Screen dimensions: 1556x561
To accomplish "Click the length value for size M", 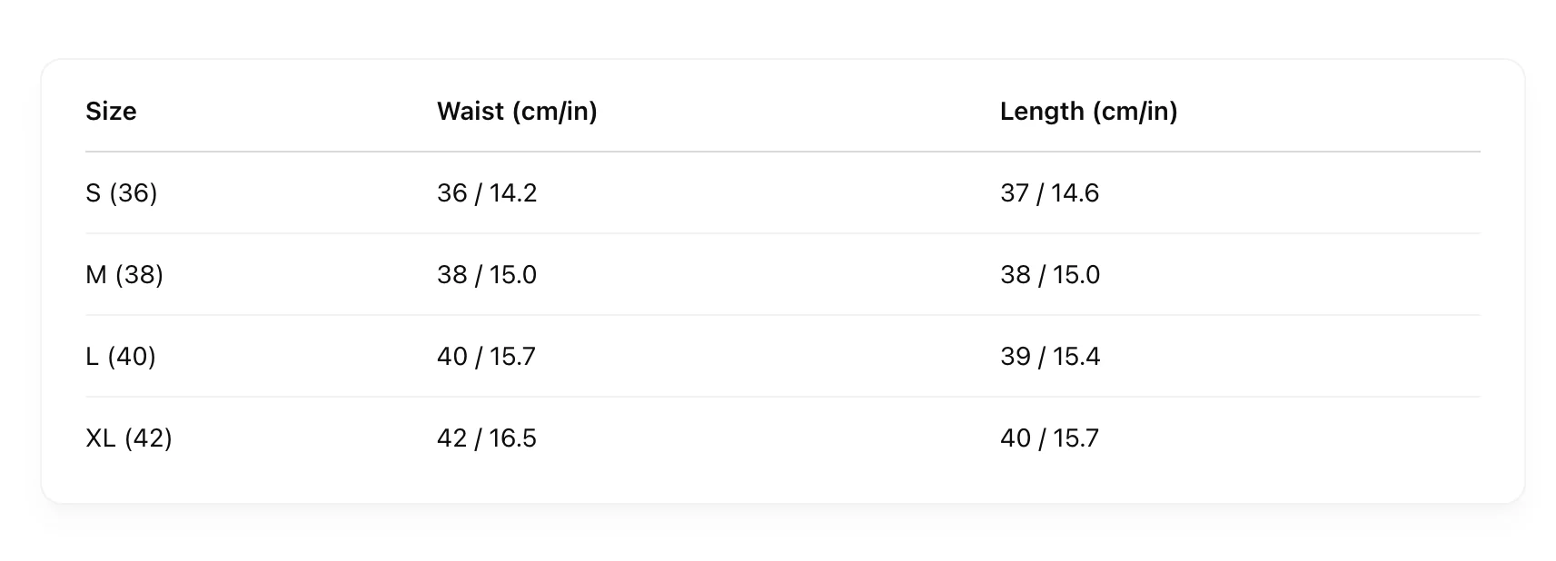I will 1050,274.
